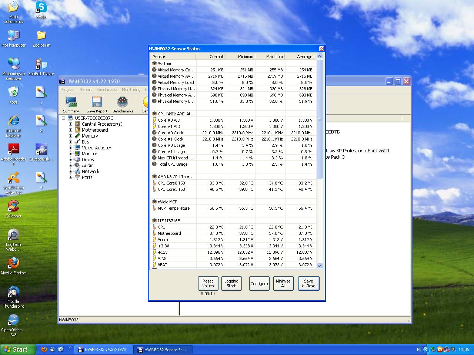
Task: Click the Sensor column header
Action: click(x=173, y=57)
